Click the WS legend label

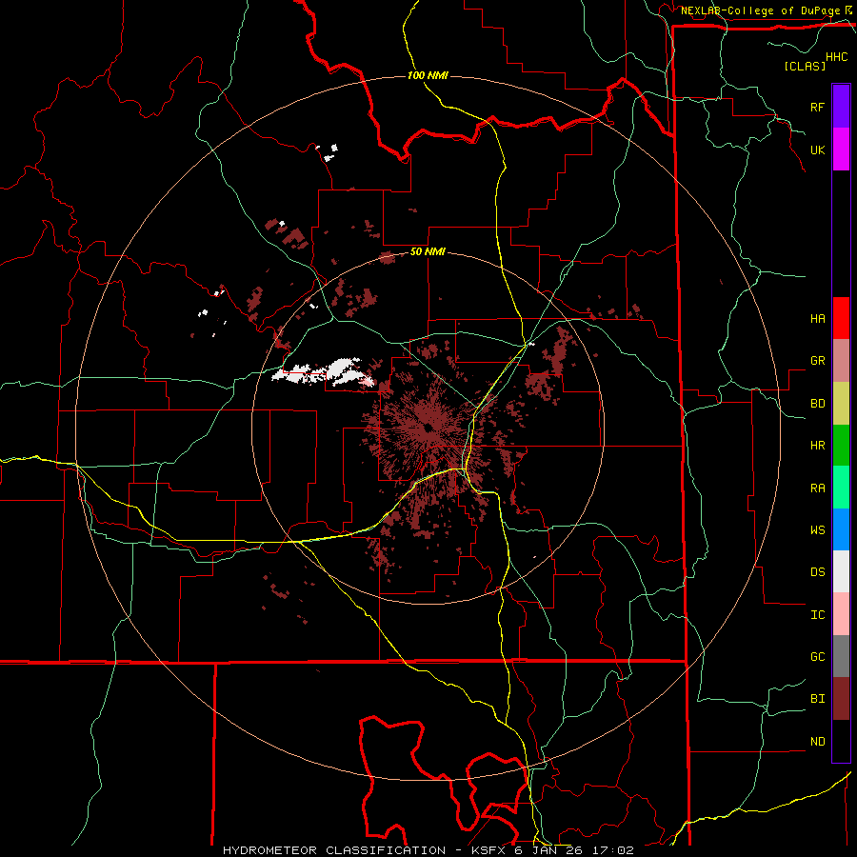tap(817, 529)
